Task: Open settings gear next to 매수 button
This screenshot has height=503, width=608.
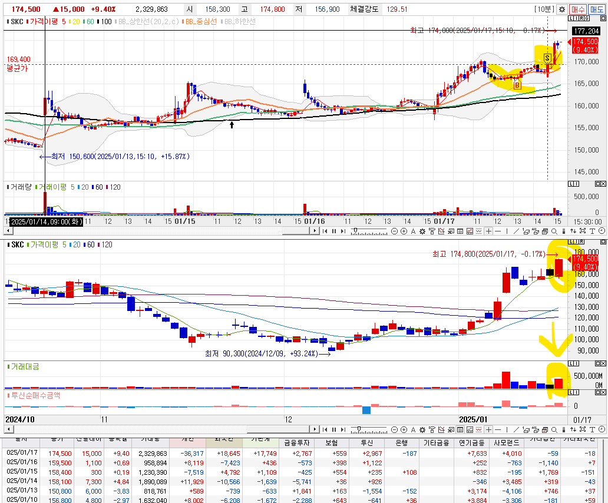Action: (x=561, y=9)
